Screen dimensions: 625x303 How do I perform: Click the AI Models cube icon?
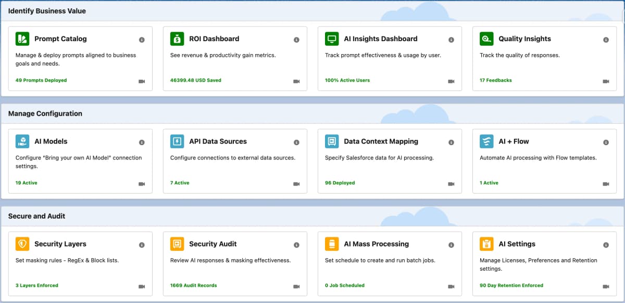click(x=22, y=142)
